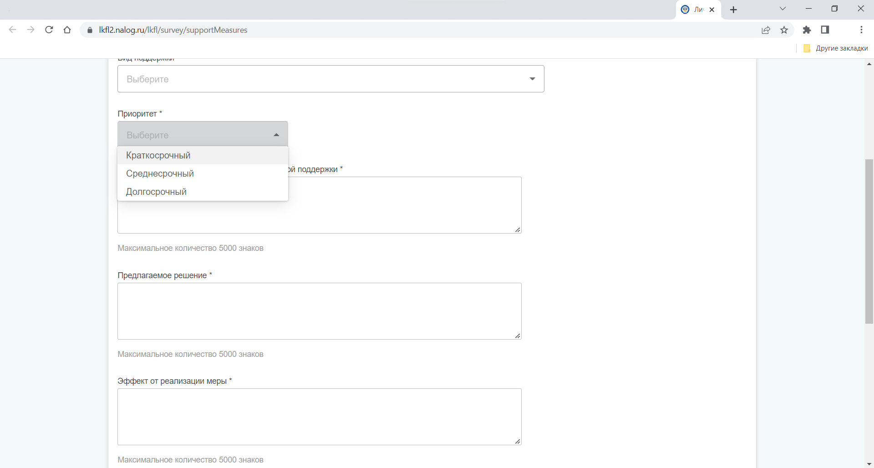Reload the current page
Image resolution: width=874 pixels, height=468 pixels.
49,30
